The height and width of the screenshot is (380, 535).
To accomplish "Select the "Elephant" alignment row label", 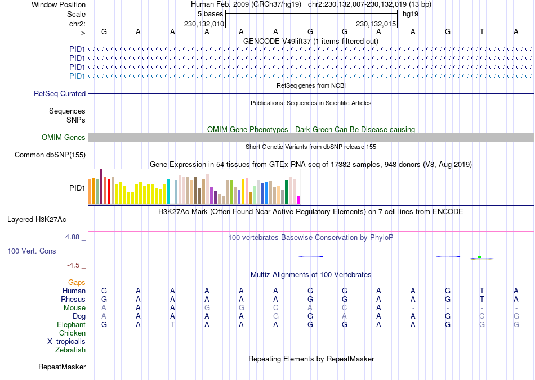I will pos(71,324).
